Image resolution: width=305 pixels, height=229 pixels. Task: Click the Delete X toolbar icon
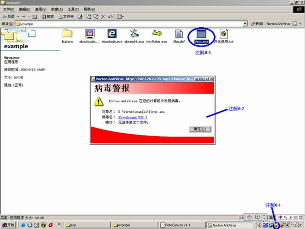[103, 17]
